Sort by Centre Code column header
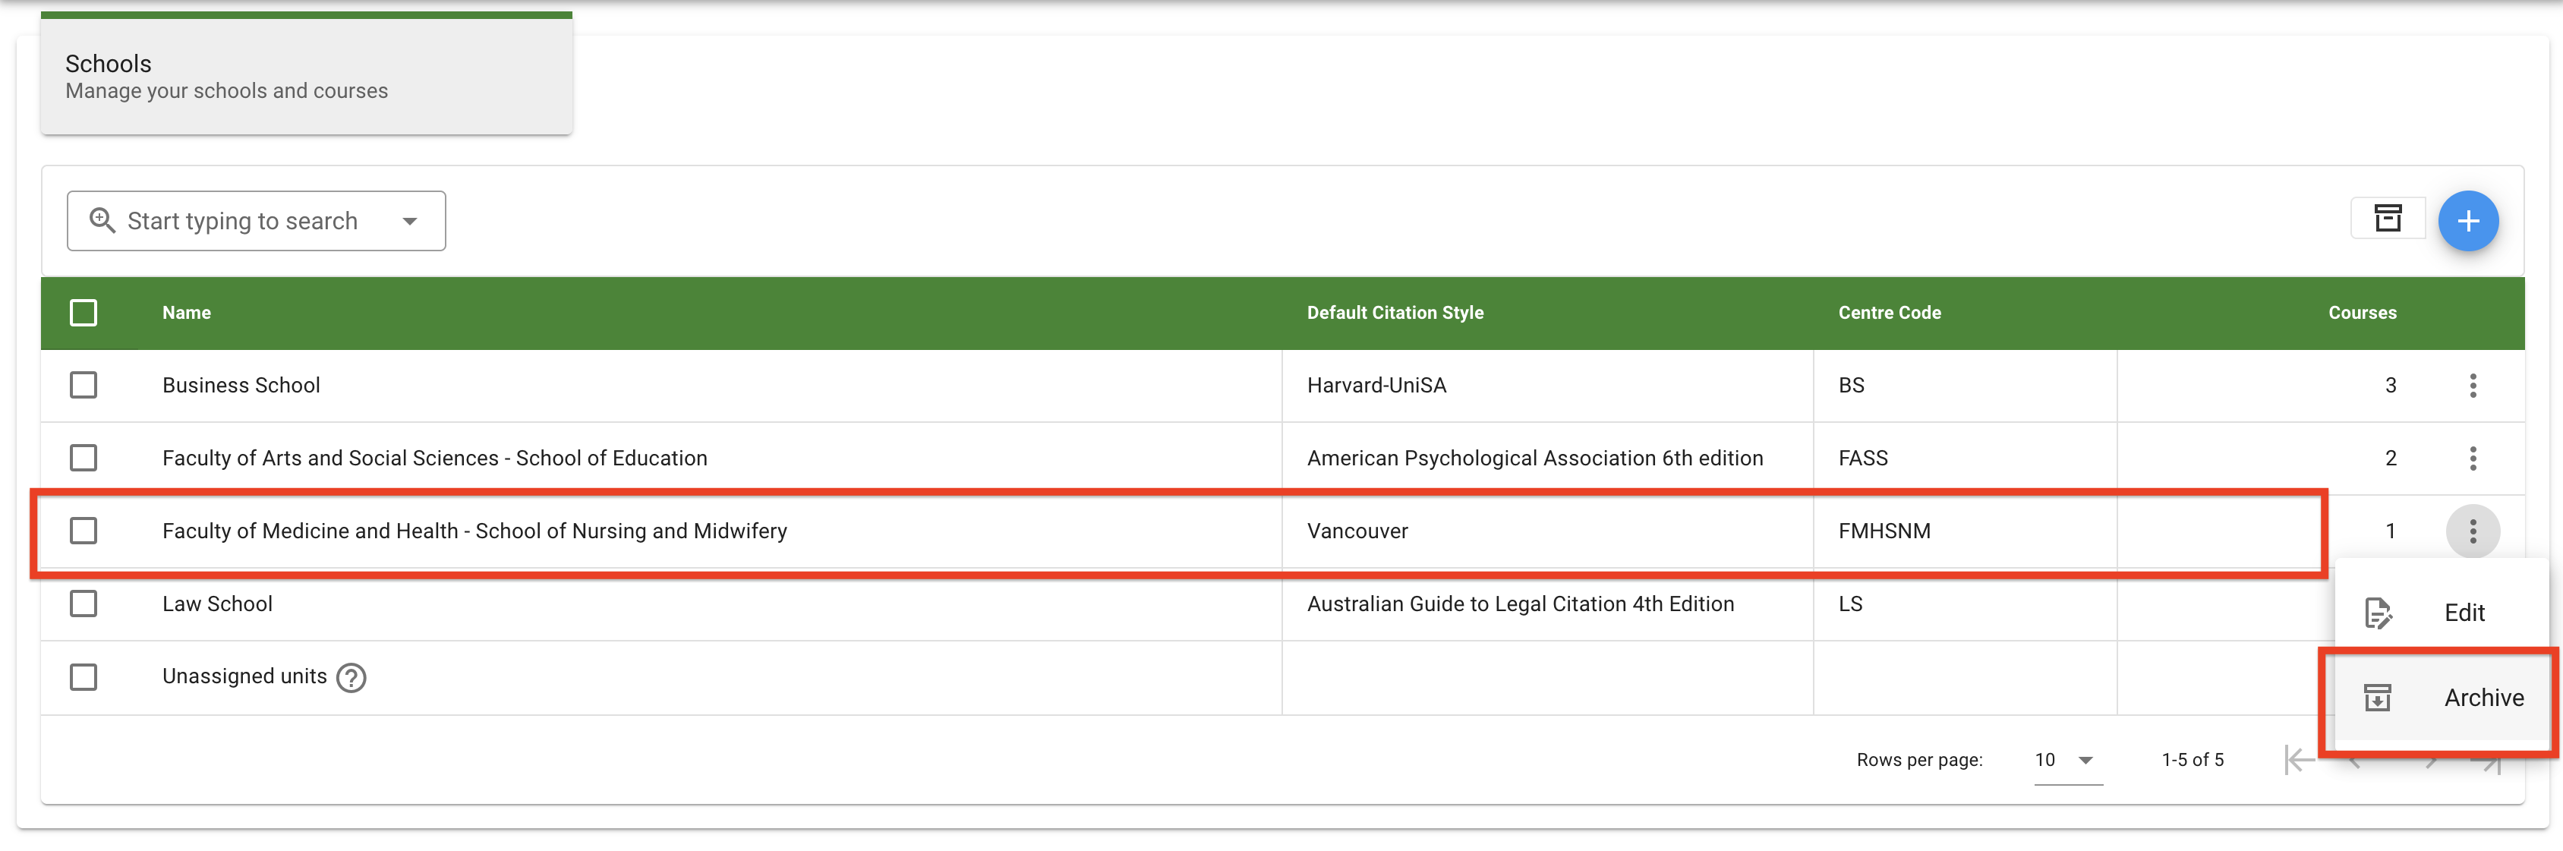Viewport: 2563px width, 851px height. [x=1888, y=313]
